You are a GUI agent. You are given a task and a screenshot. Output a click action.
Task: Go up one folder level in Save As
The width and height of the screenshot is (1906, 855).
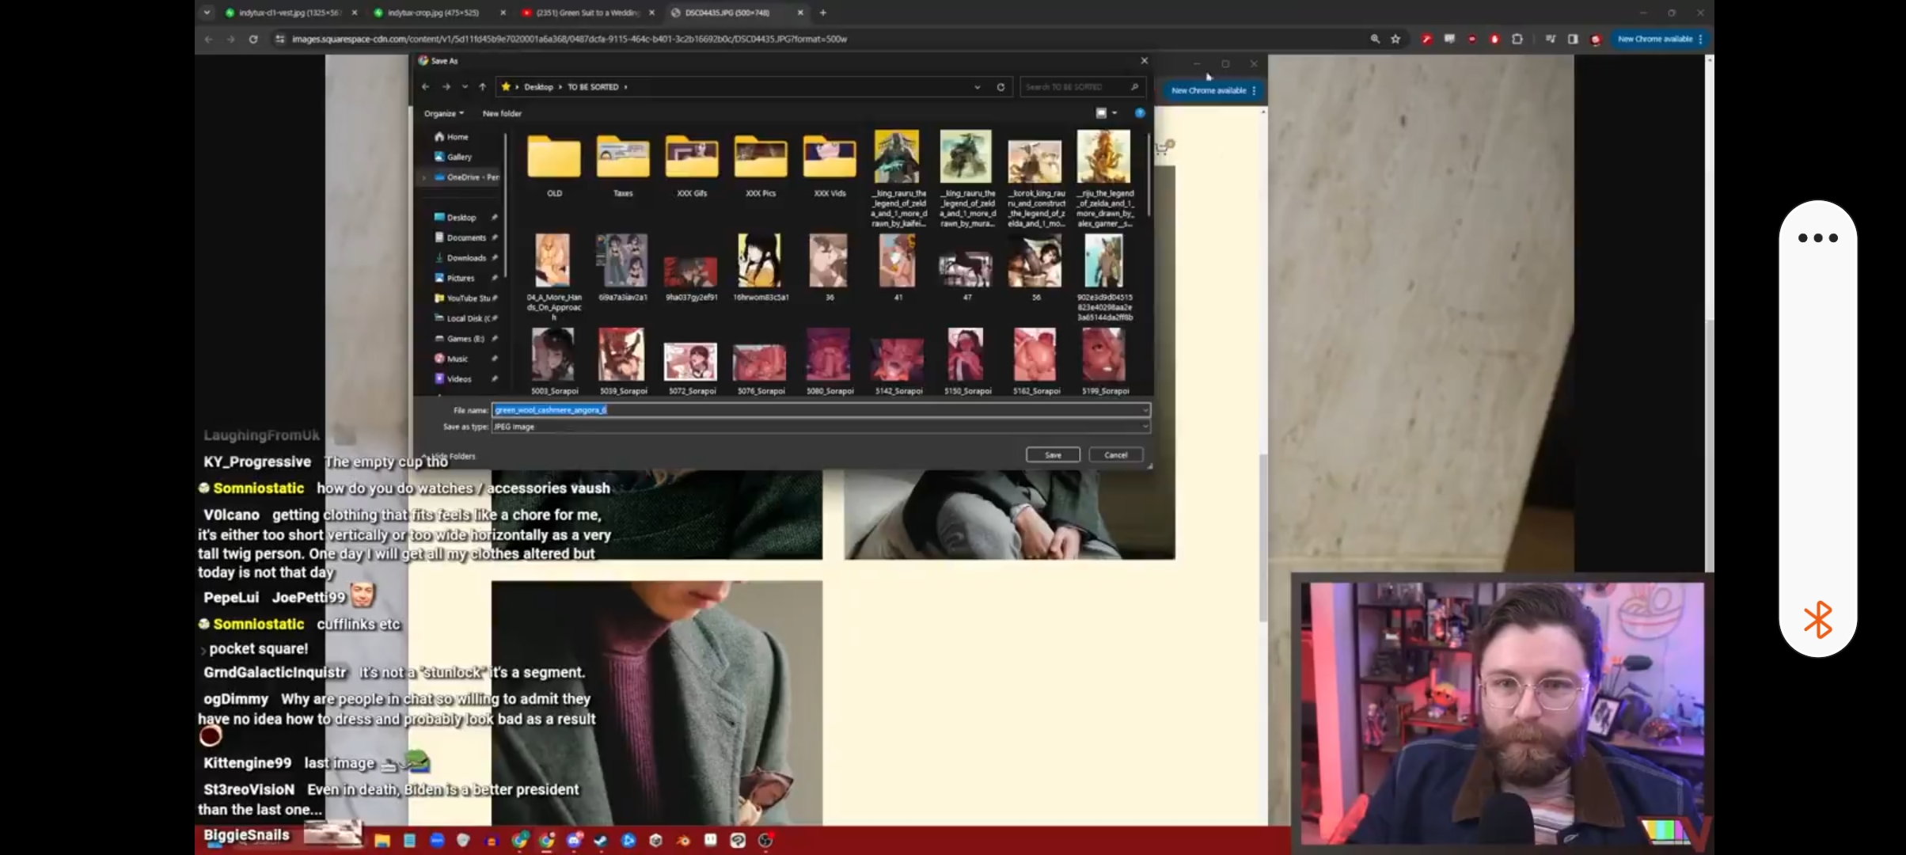(x=482, y=87)
